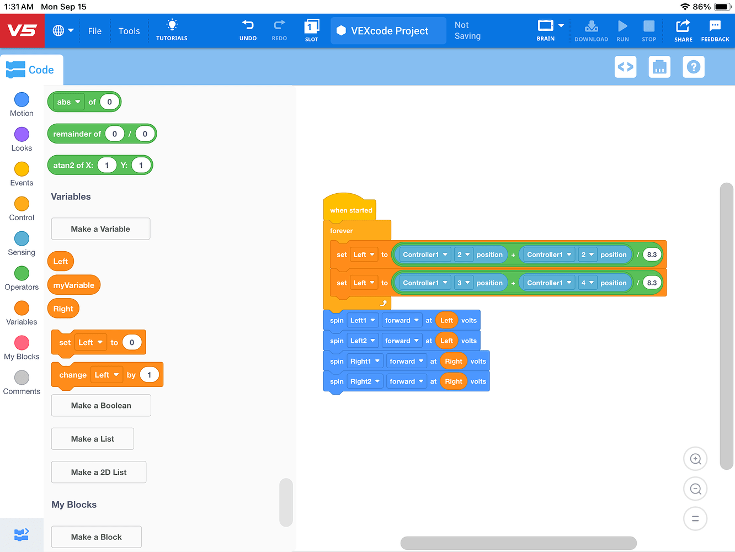This screenshot has height=552, width=735.
Task: Switch to the text code view
Action: 625,66
